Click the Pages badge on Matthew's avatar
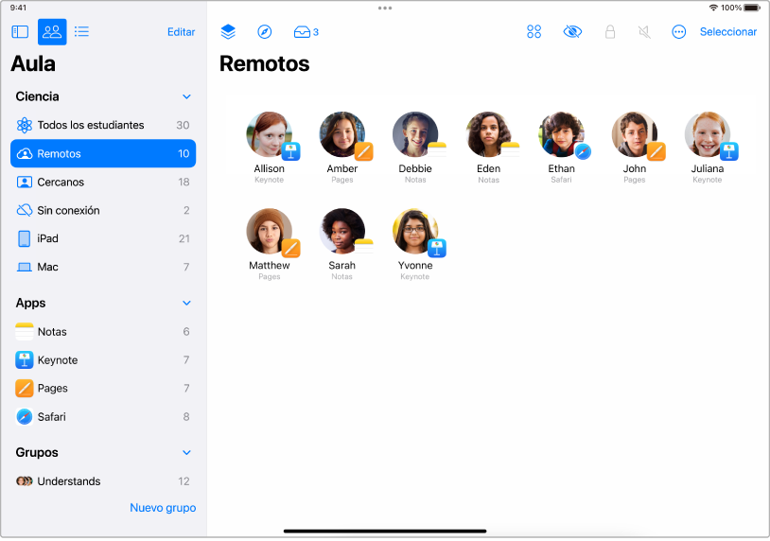 click(290, 249)
